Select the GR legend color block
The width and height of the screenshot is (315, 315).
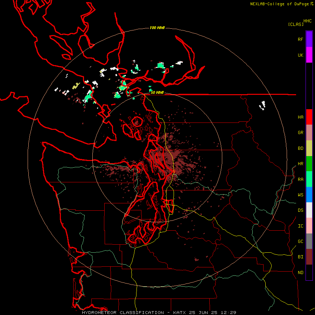[x=309, y=133]
